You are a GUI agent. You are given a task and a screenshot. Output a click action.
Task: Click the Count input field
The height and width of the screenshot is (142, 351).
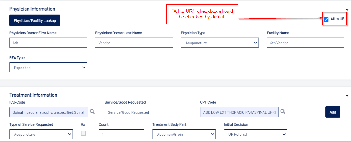click(121, 134)
